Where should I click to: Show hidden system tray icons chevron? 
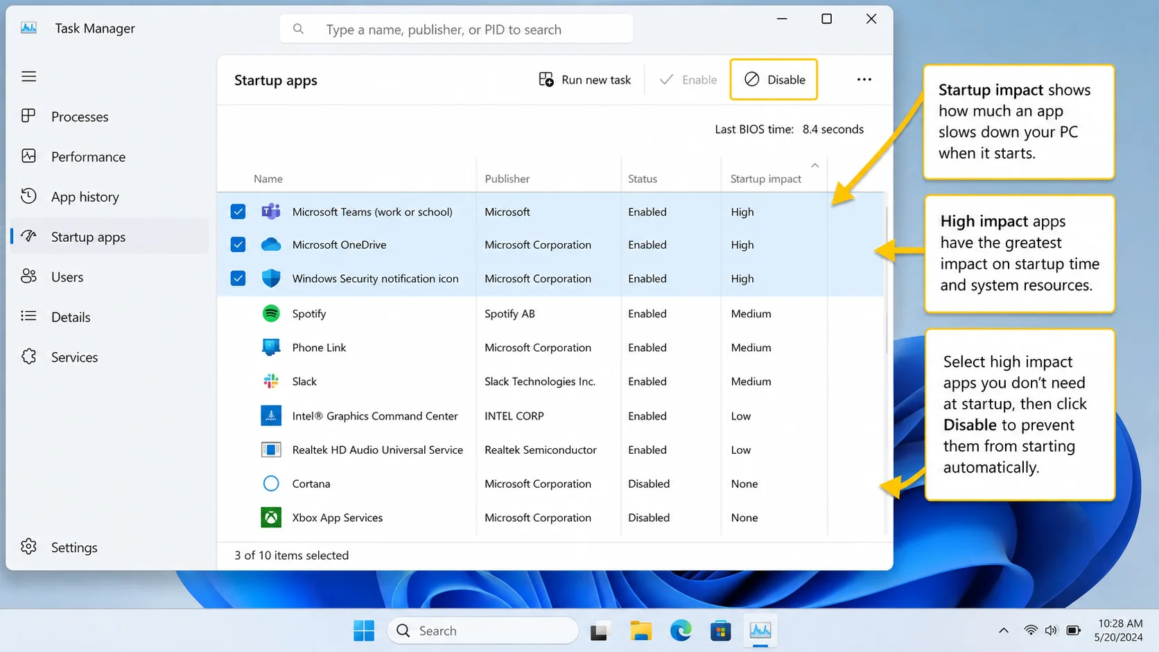click(x=1004, y=631)
